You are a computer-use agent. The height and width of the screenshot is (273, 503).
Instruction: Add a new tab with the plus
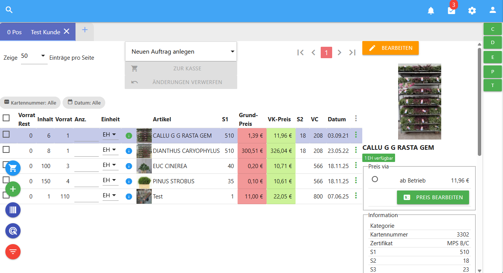[x=85, y=30]
